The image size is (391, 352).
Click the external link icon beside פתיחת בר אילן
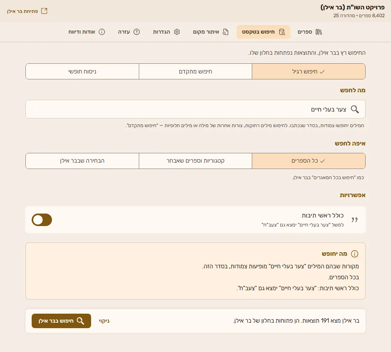coord(44,11)
